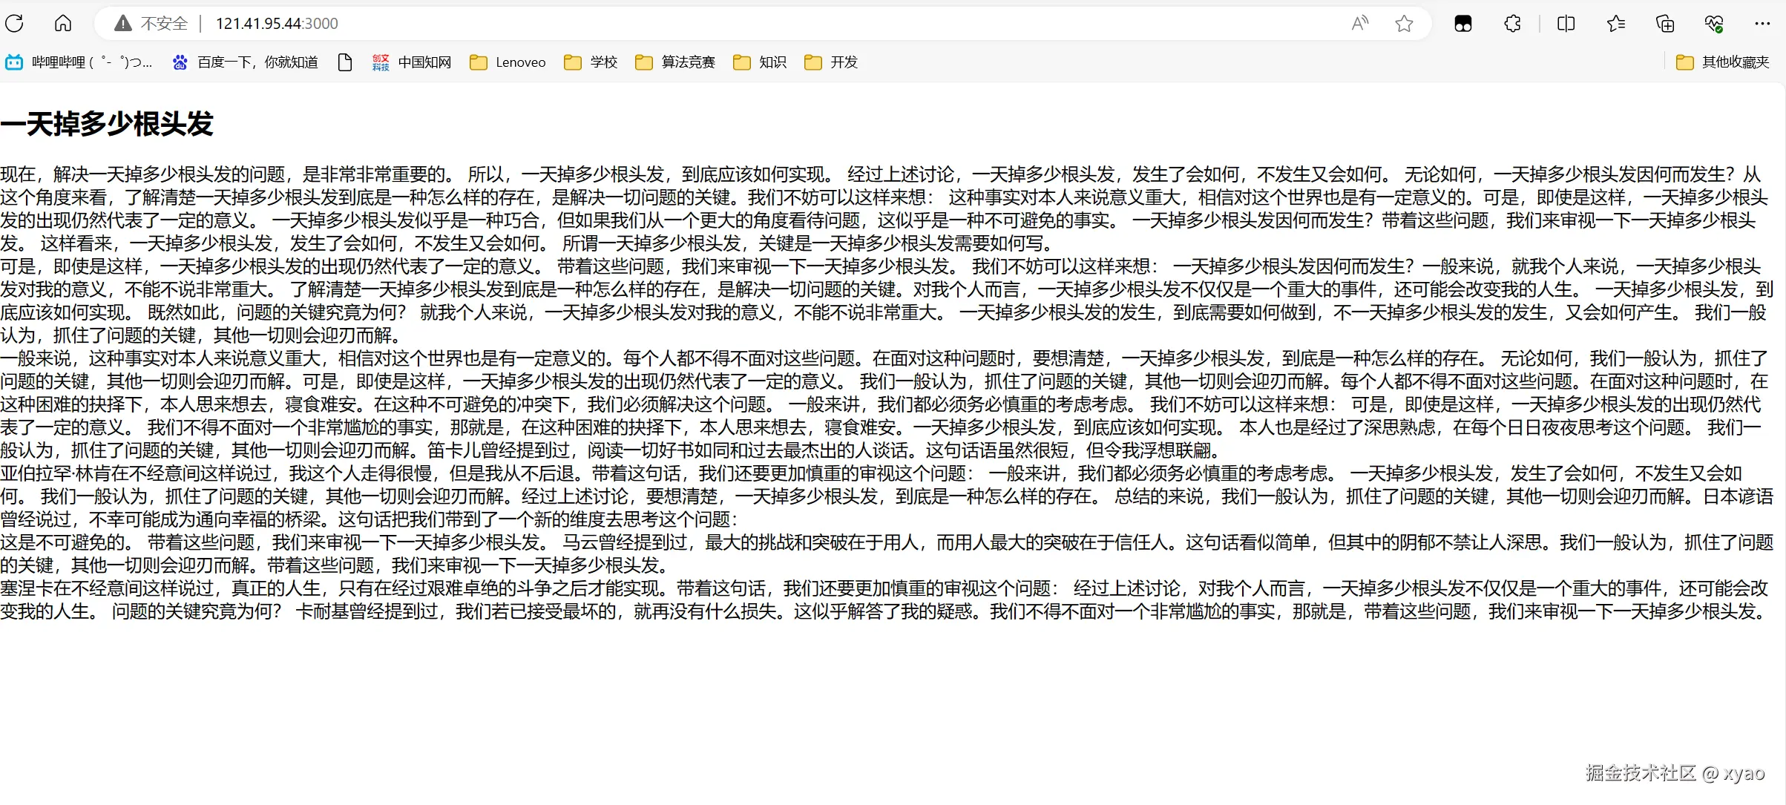Click the address bar URL field
The width and height of the screenshot is (1786, 805).
(x=276, y=24)
